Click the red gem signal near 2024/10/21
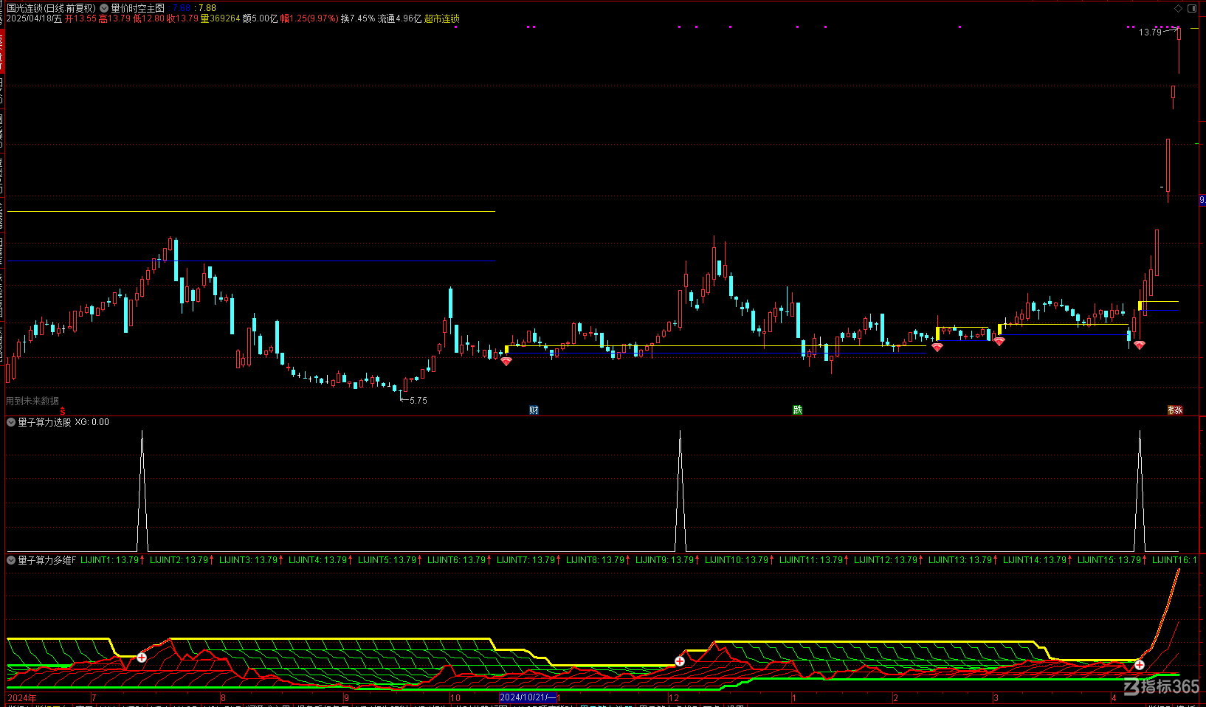The image size is (1206, 707). click(506, 361)
